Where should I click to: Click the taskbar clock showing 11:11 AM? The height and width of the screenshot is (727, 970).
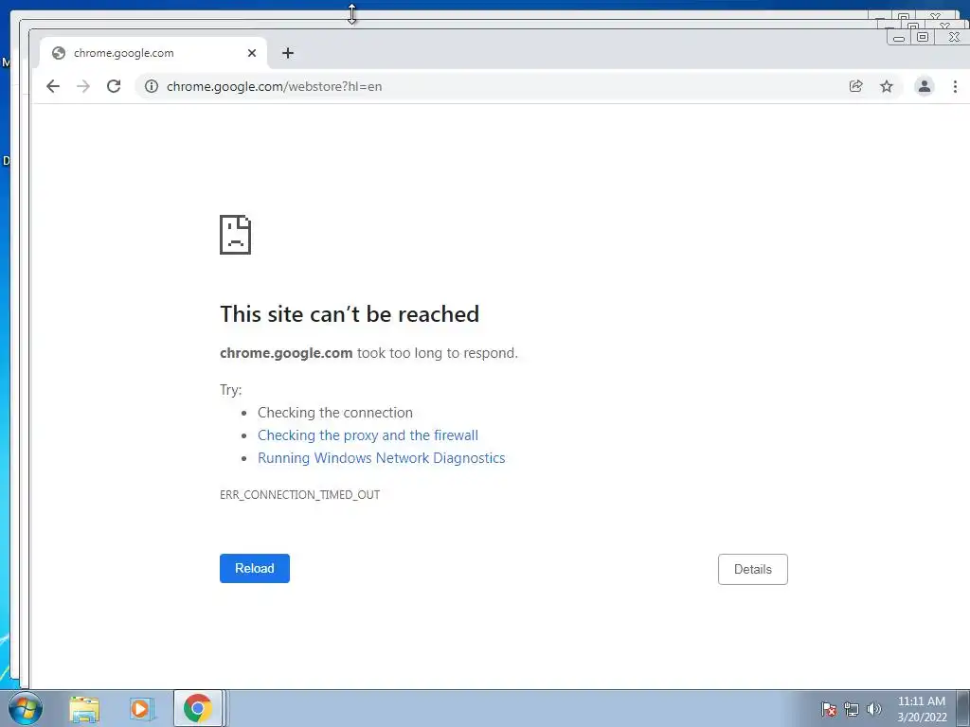click(922, 709)
